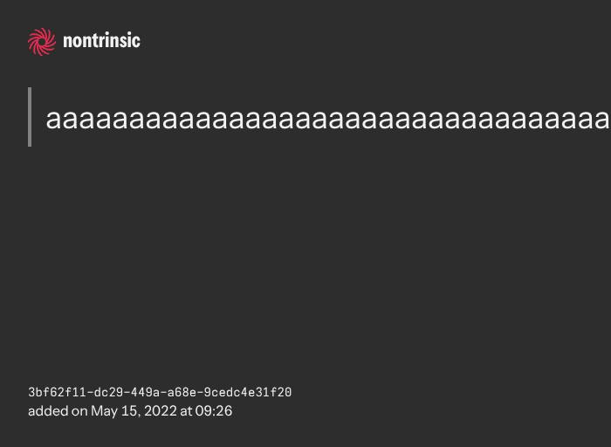Click the letter 'n' starting nontrinsic
611x447 pixels.
point(67,41)
